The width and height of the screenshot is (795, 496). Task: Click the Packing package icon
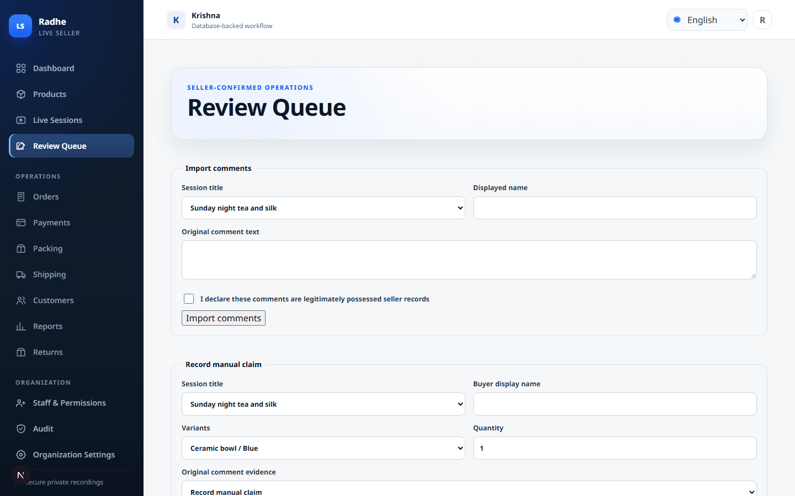[21, 249]
